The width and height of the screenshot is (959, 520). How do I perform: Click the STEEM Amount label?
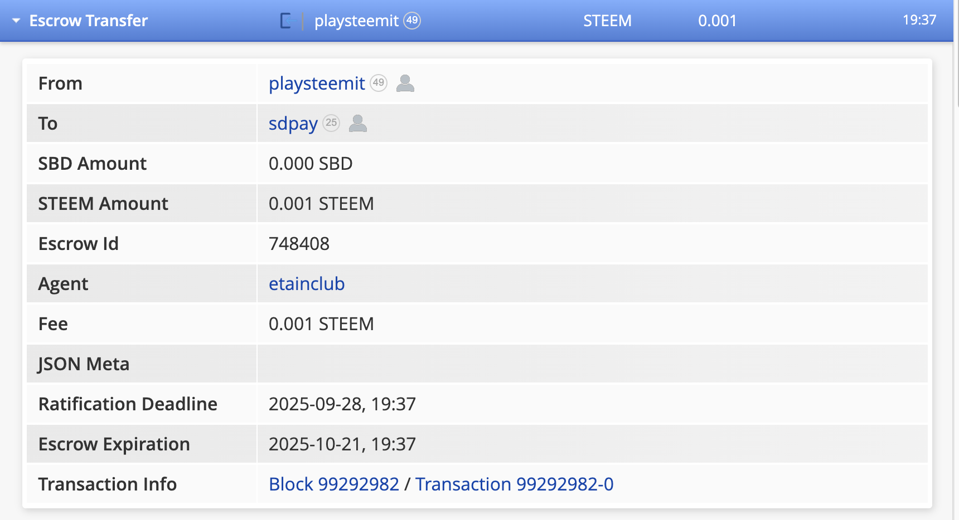point(103,204)
